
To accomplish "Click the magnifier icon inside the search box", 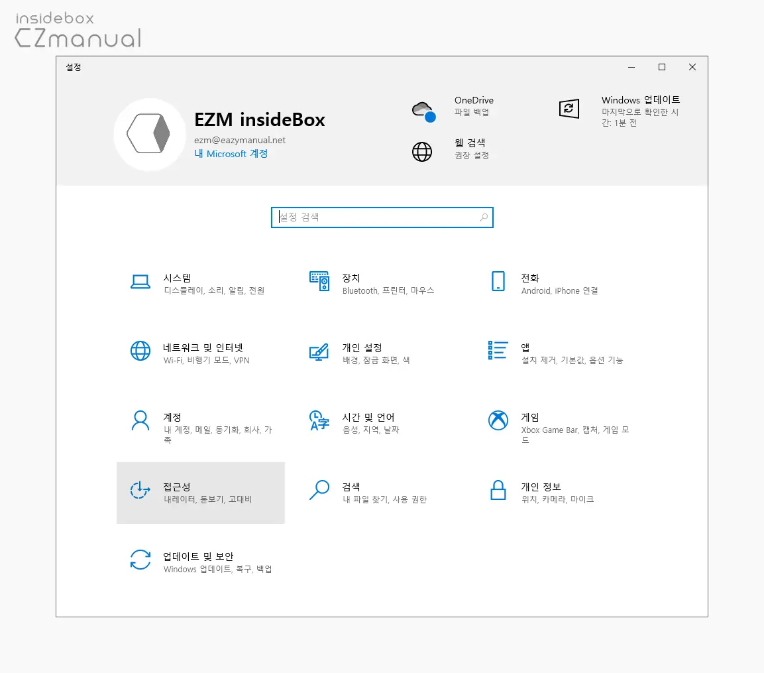I will [x=483, y=217].
